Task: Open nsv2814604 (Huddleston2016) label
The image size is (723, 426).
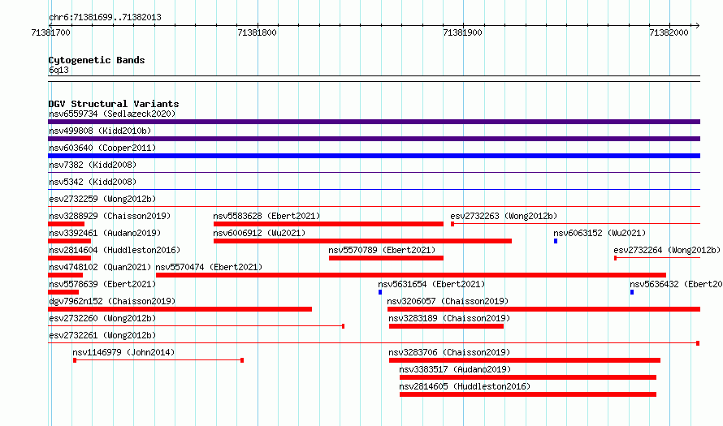Action: [x=115, y=250]
